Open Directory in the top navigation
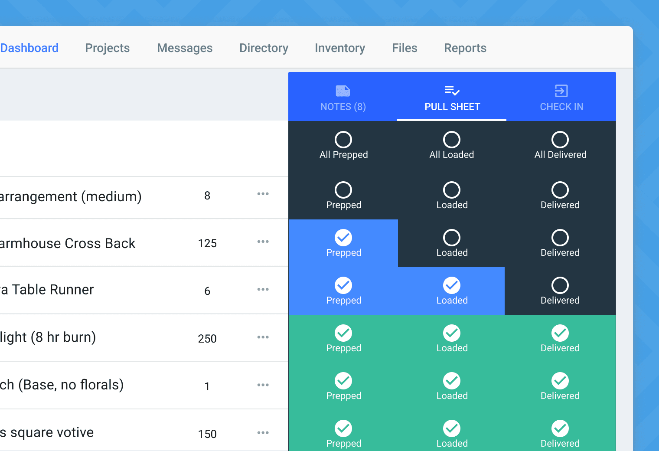659x451 pixels. click(264, 48)
